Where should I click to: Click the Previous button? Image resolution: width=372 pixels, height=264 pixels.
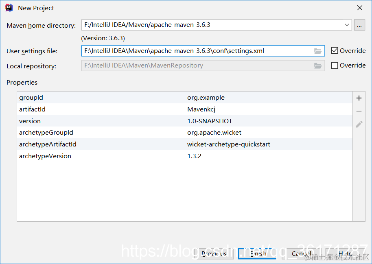[214, 253]
